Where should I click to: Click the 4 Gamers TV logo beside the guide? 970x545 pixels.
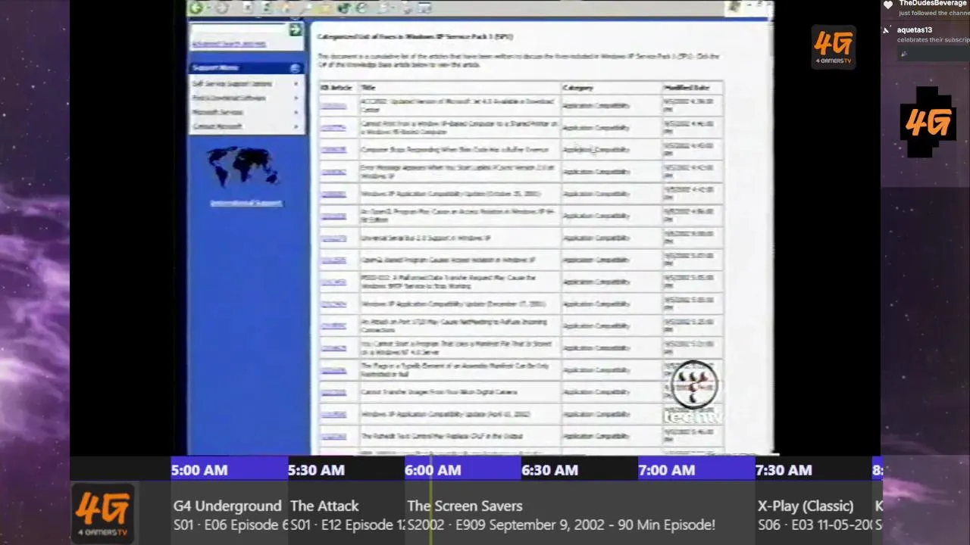coord(103,513)
